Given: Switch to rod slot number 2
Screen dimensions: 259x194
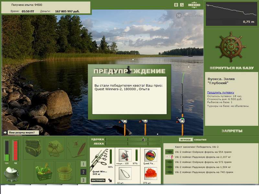Looking at the screenshot, I should [83, 172].
